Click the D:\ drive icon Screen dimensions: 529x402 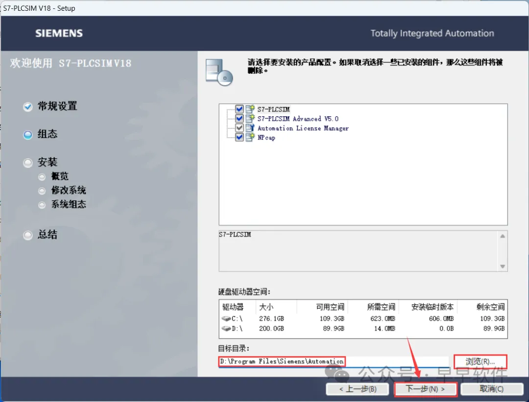tap(226, 328)
